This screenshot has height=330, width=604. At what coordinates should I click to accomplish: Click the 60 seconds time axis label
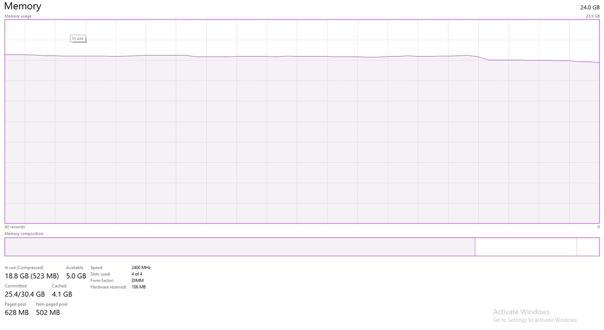click(x=15, y=227)
